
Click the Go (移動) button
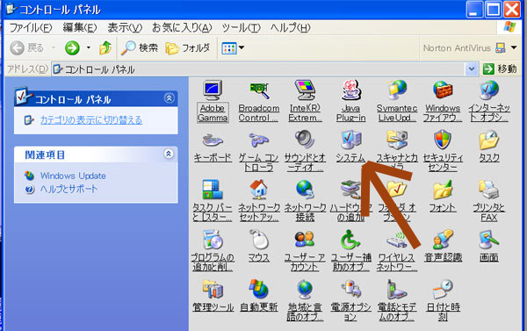tap(500, 68)
